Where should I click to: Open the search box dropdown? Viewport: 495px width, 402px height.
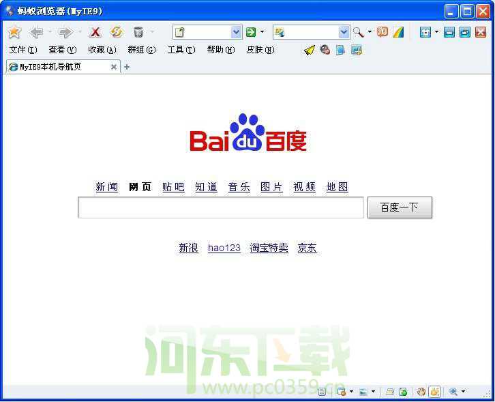click(344, 32)
